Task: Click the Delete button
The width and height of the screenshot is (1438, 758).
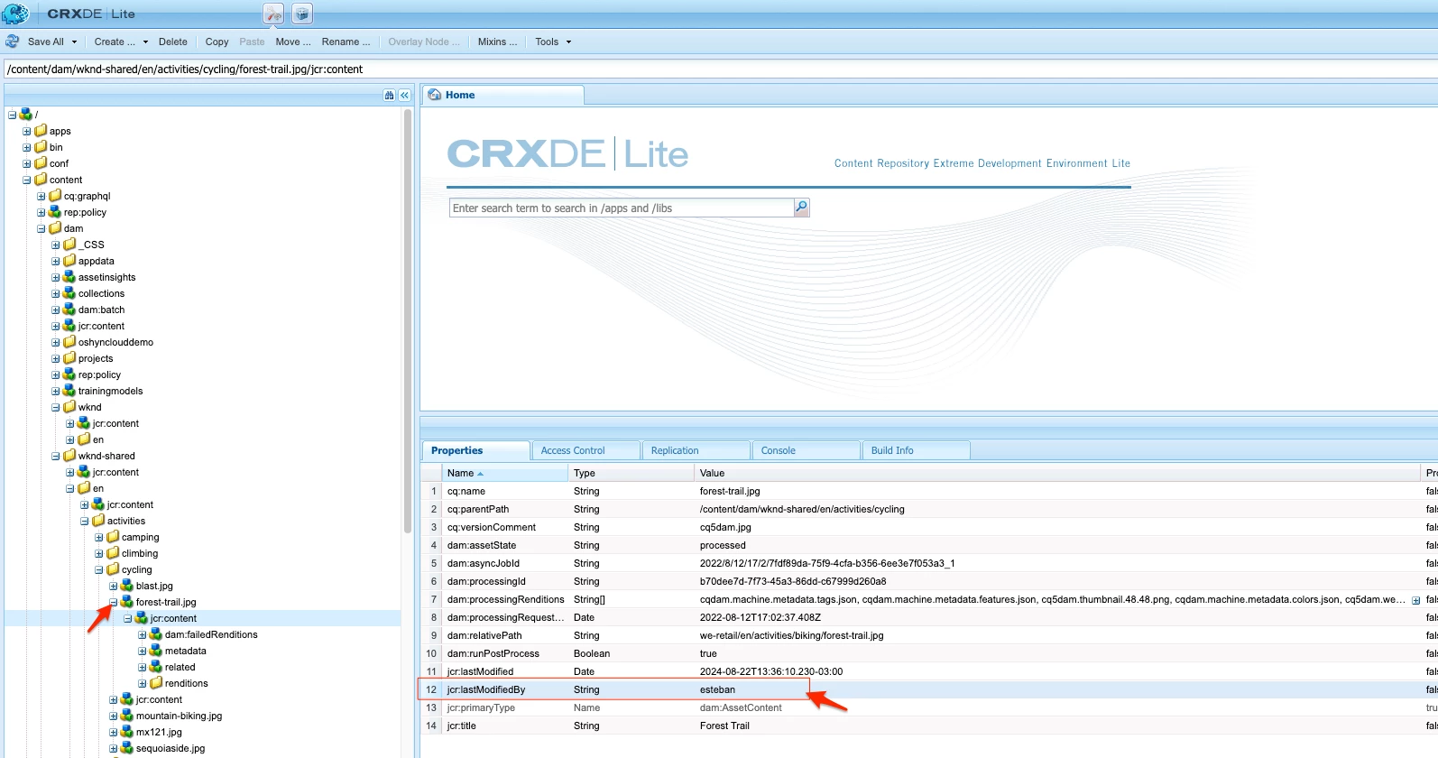Action: [x=173, y=42]
